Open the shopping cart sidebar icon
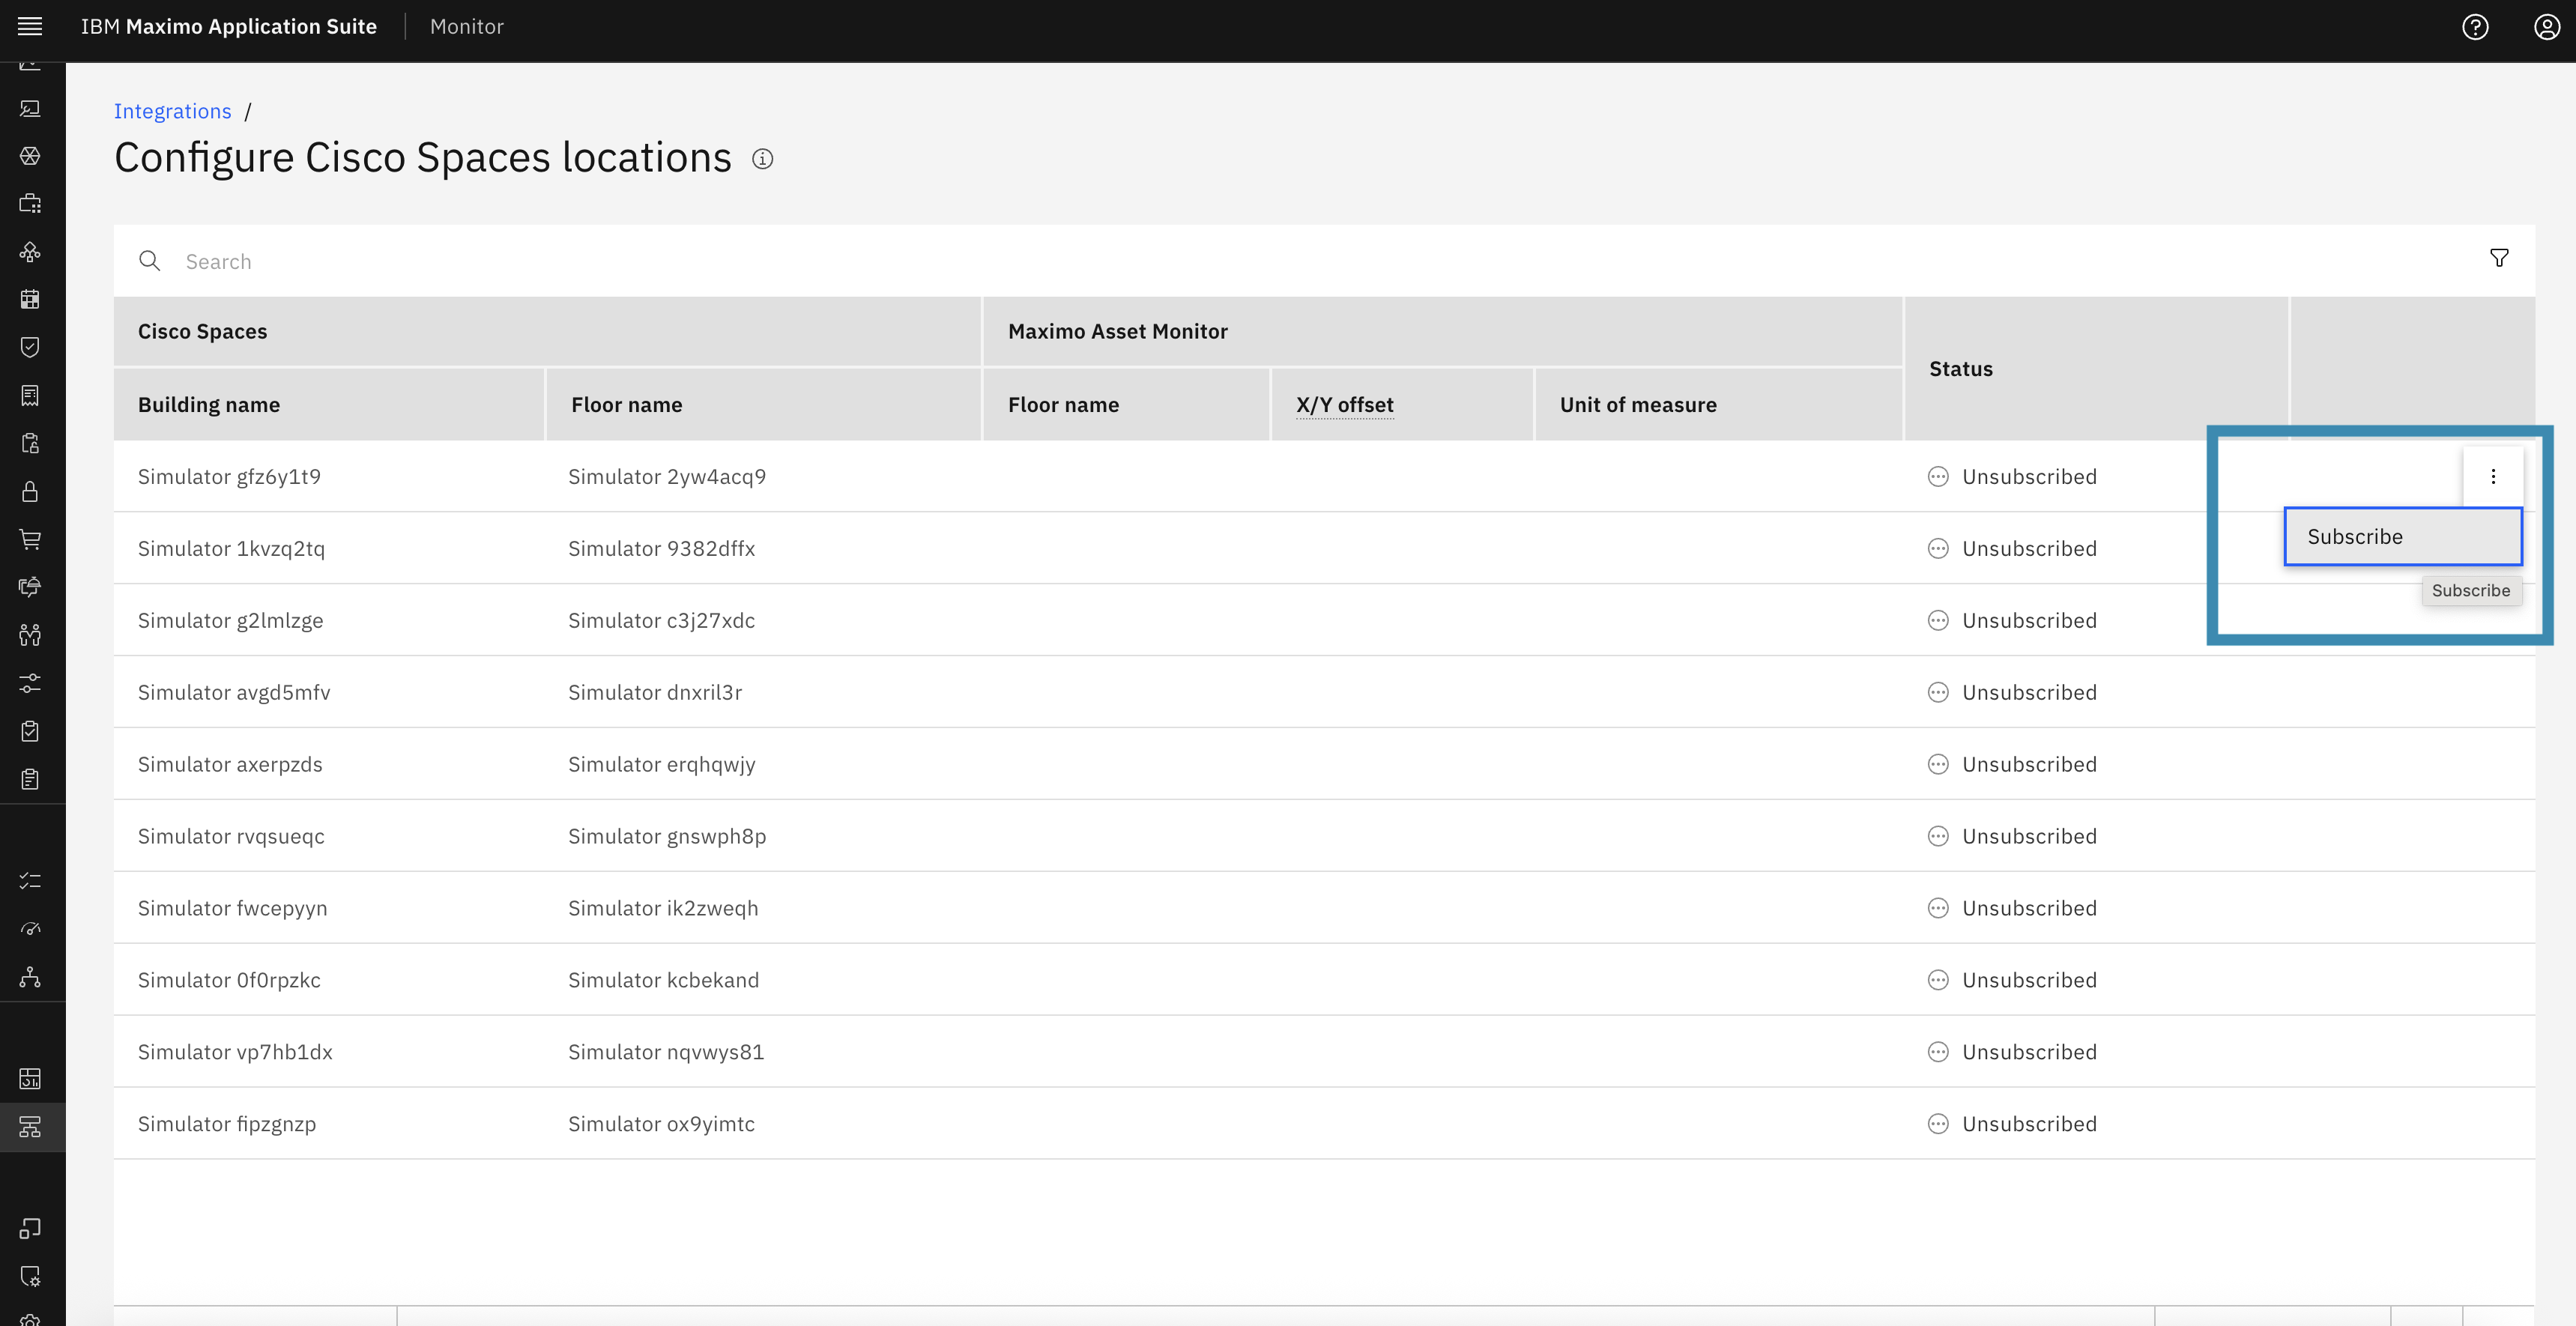This screenshot has width=2576, height=1326. (30, 539)
